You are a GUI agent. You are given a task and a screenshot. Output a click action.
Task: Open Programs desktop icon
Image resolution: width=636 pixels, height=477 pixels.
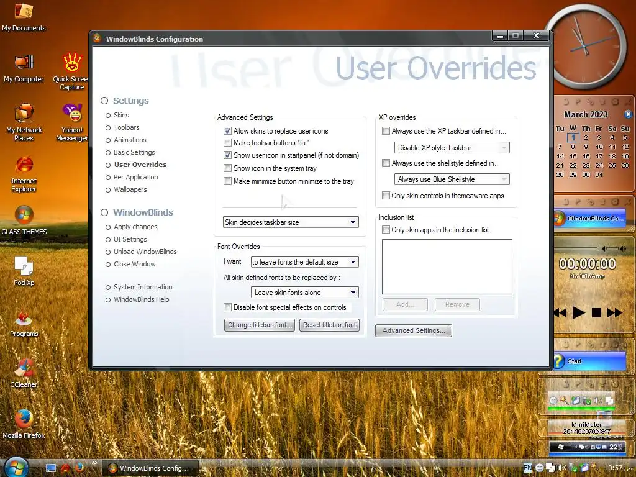pos(24,322)
